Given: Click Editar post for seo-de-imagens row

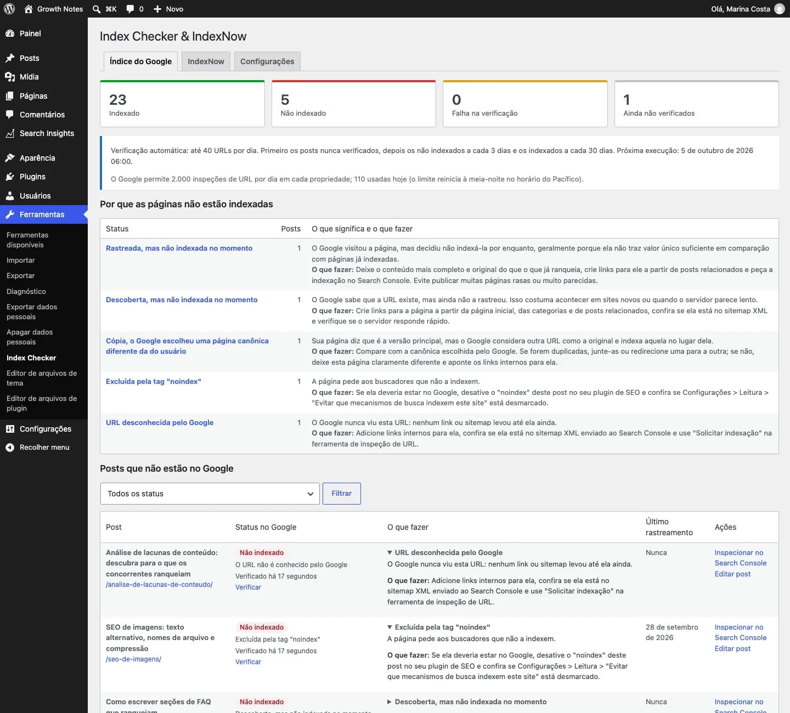Looking at the screenshot, I should pyautogui.click(x=732, y=649).
